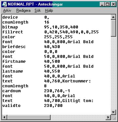
Task: Click the value '16' after cnumlength
Action: click(47, 22)
